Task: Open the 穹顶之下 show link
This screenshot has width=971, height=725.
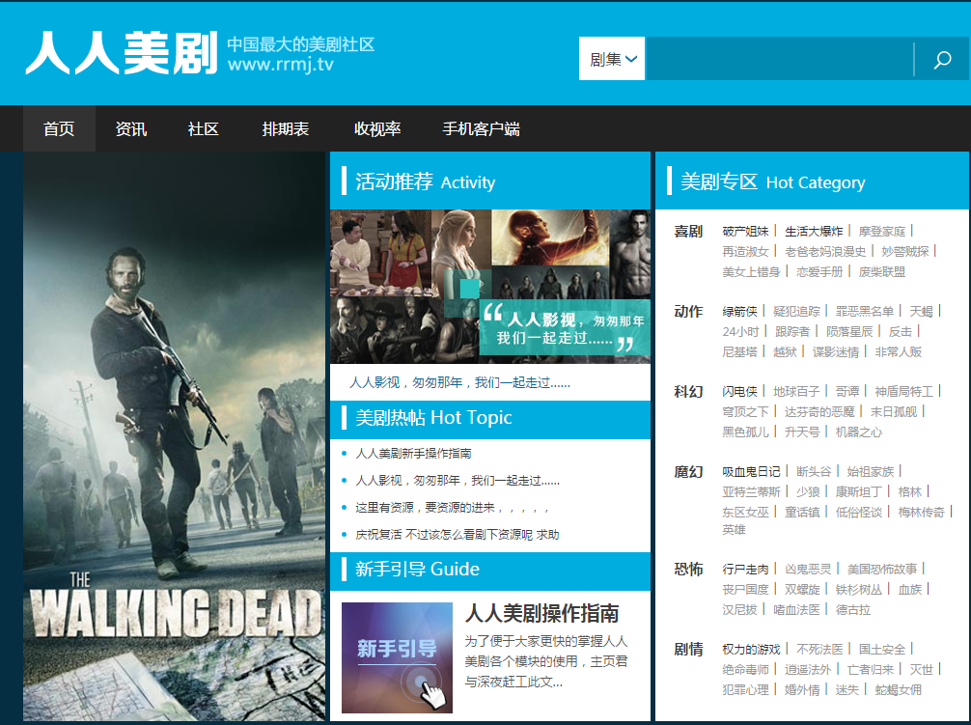Action: click(x=745, y=411)
